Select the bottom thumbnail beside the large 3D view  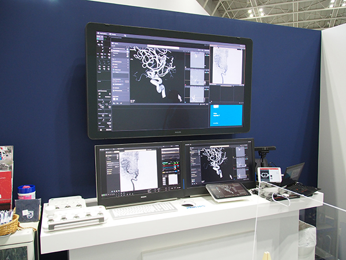[x=197, y=94]
